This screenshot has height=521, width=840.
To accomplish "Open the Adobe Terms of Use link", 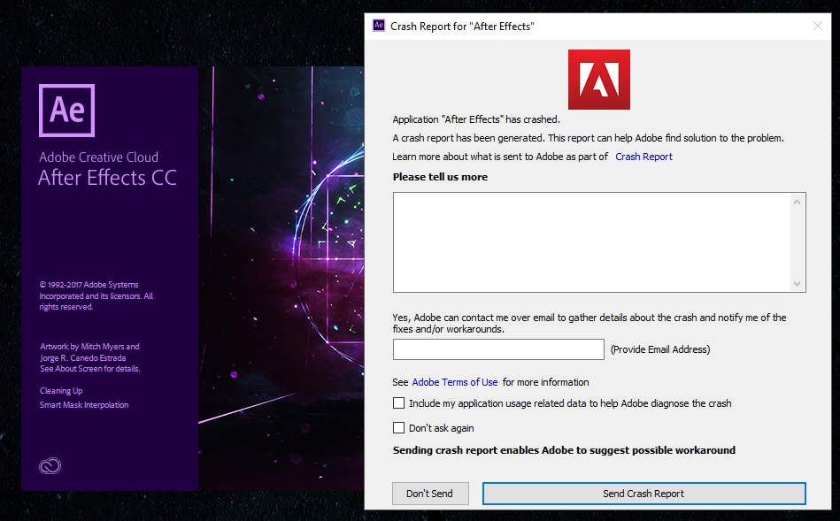I will pyautogui.click(x=455, y=382).
